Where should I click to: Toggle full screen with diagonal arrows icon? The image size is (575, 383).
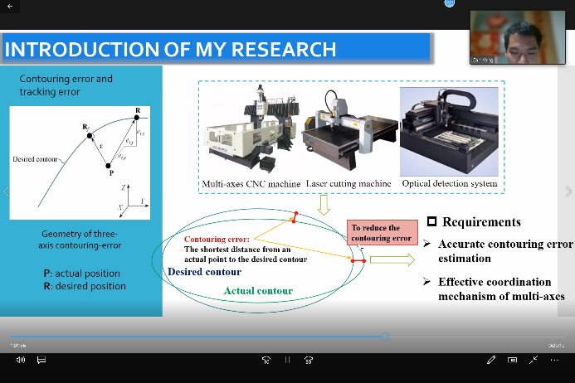point(534,360)
